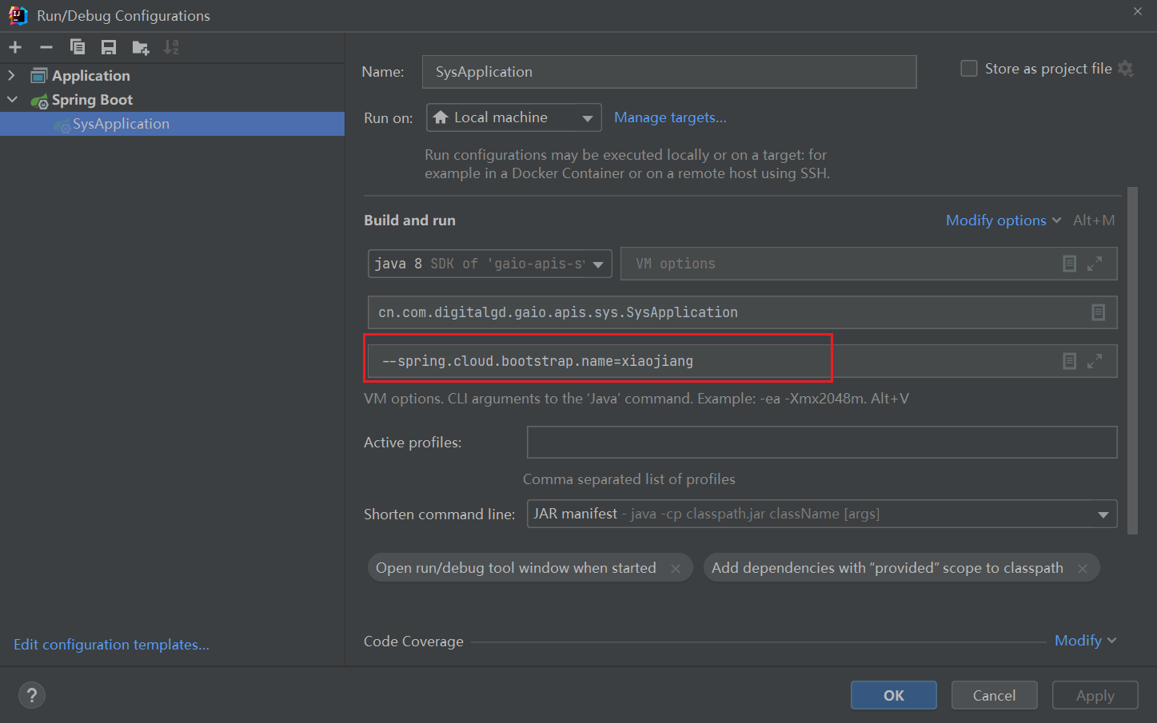
Task: Select SysApplication in the configuration tree
Action: 121,124
